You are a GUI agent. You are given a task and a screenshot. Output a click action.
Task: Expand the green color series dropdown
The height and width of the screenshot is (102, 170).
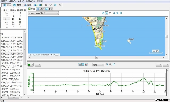[x=31, y=65]
